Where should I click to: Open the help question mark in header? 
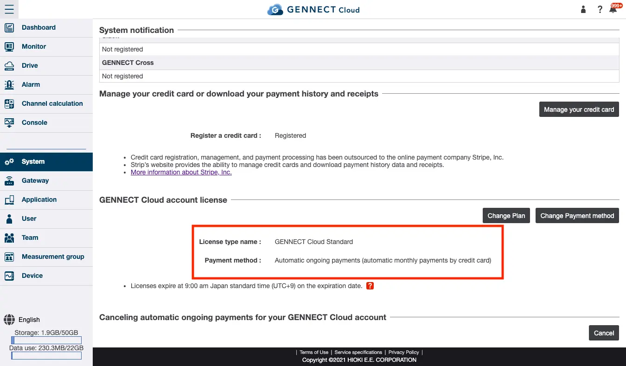600,9
